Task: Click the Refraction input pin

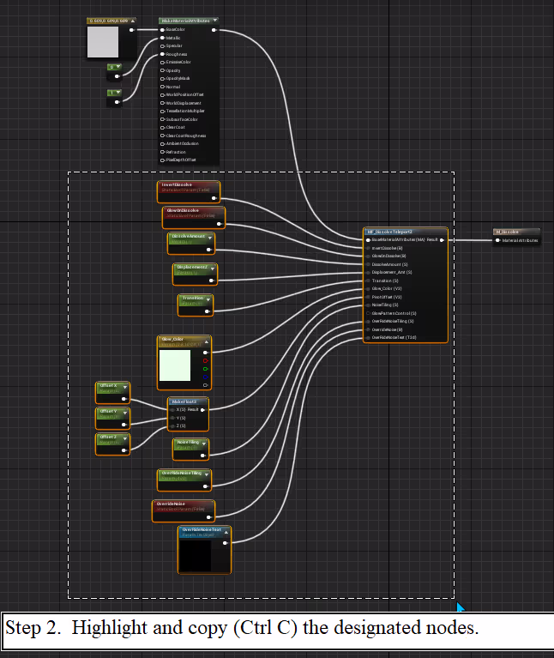Action: (163, 152)
